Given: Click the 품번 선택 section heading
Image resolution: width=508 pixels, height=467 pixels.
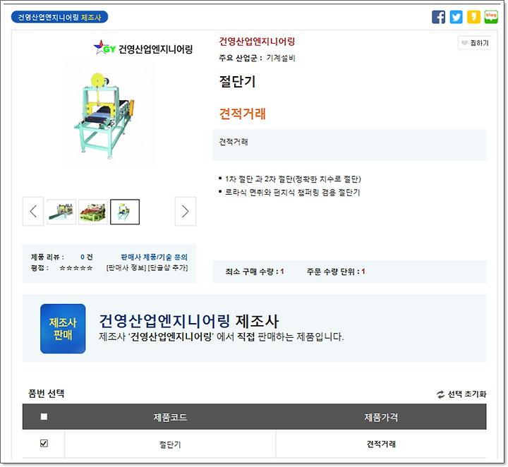Looking at the screenshot, I should click(47, 394).
